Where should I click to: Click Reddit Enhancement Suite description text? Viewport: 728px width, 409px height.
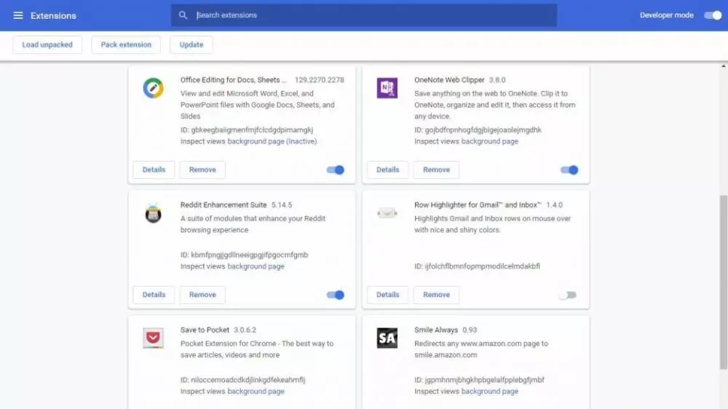point(253,224)
